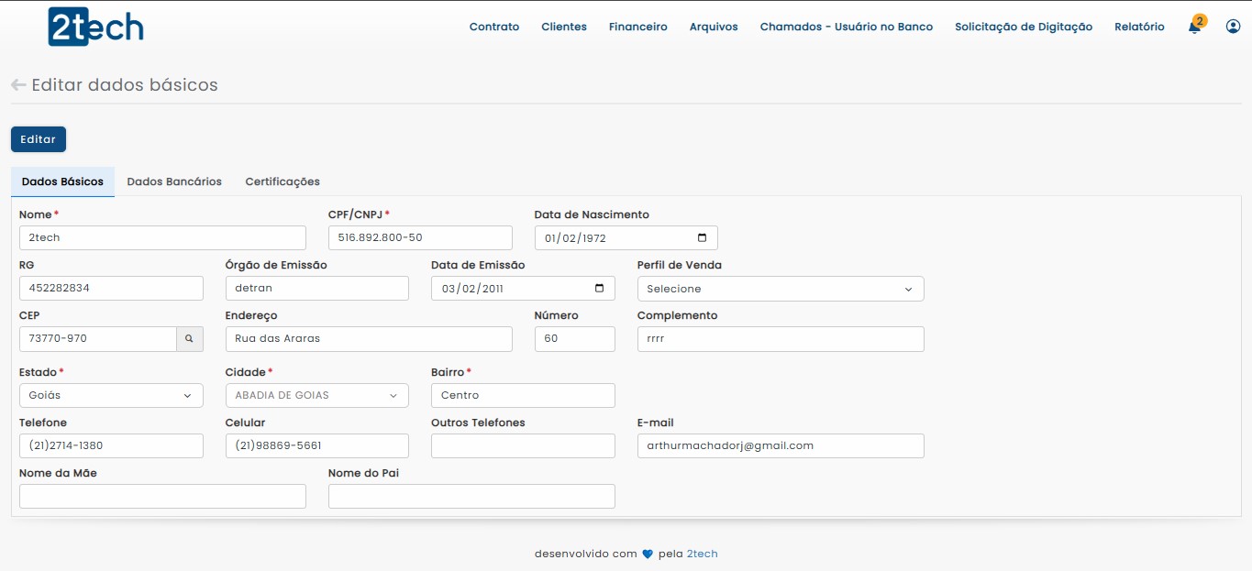Viewport: 1252px width, 571px height.
Task: Switch to the Certificações tab
Action: 283,181
